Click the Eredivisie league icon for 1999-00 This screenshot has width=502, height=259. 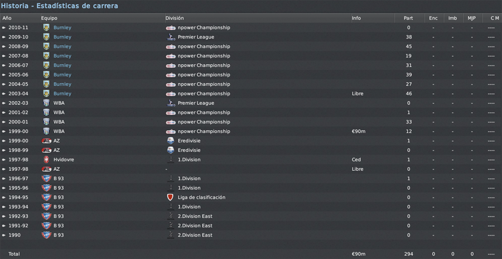pyautogui.click(x=171, y=141)
